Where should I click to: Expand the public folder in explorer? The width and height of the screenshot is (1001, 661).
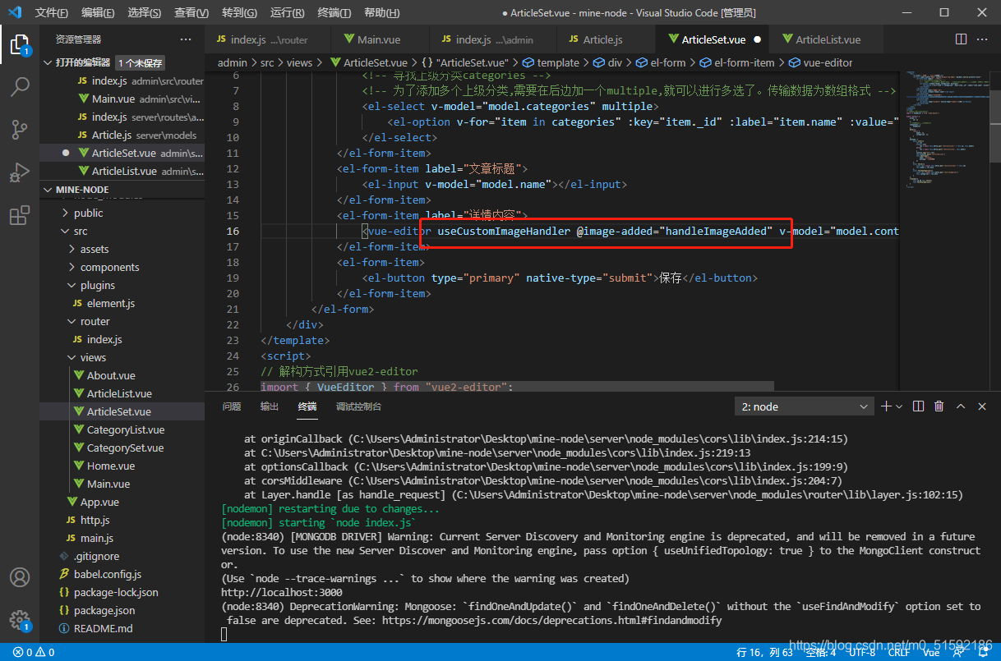point(88,213)
